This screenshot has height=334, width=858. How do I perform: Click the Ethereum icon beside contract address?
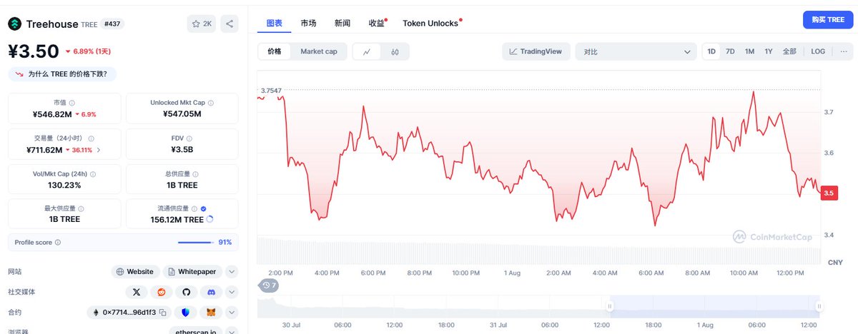(96, 313)
